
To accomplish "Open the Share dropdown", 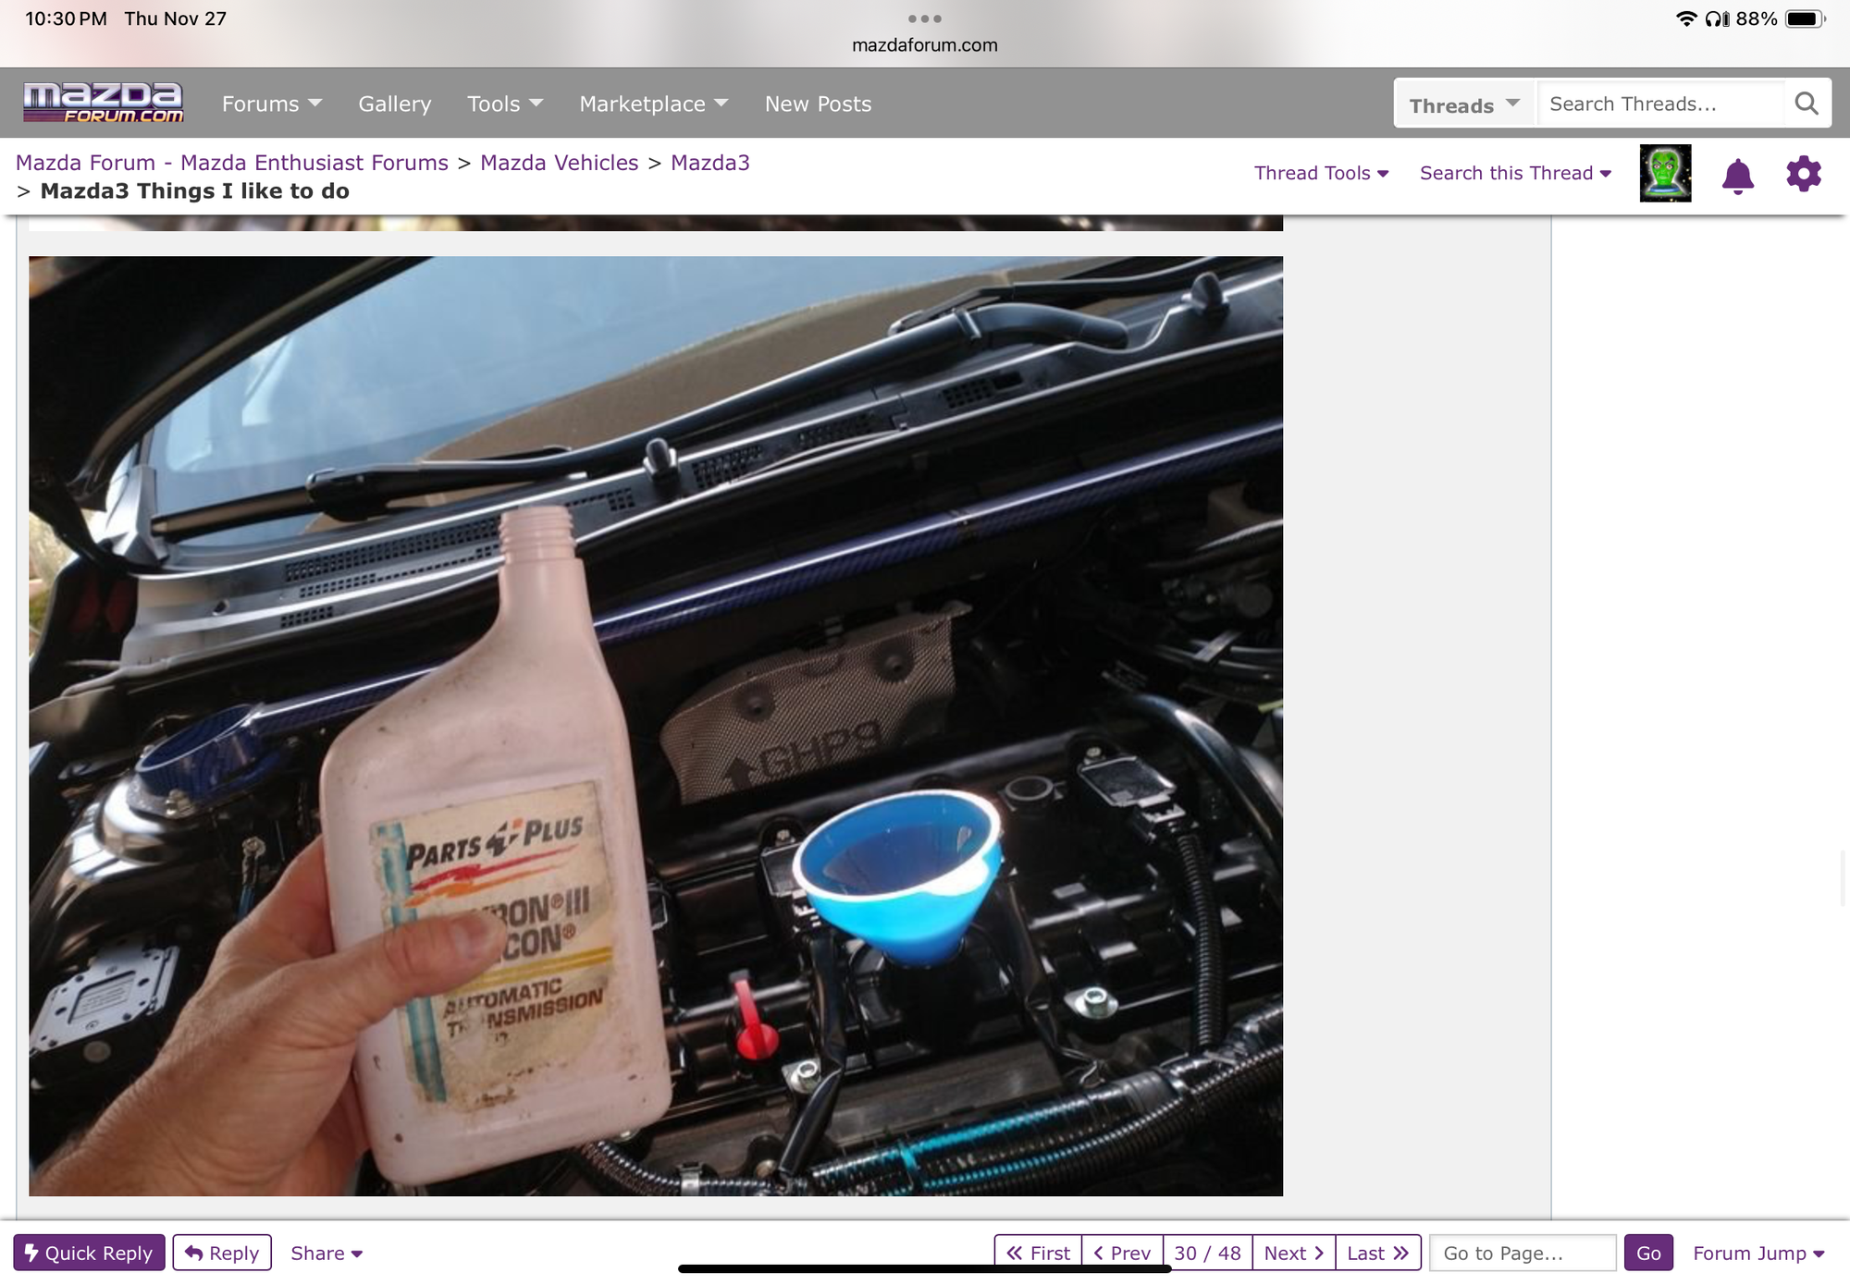I will tap(326, 1253).
